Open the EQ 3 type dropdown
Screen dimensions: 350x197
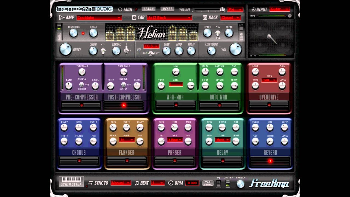151,46
